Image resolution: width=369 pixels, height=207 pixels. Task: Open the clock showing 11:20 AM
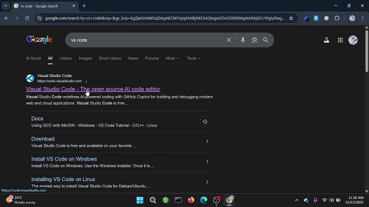click(x=355, y=200)
